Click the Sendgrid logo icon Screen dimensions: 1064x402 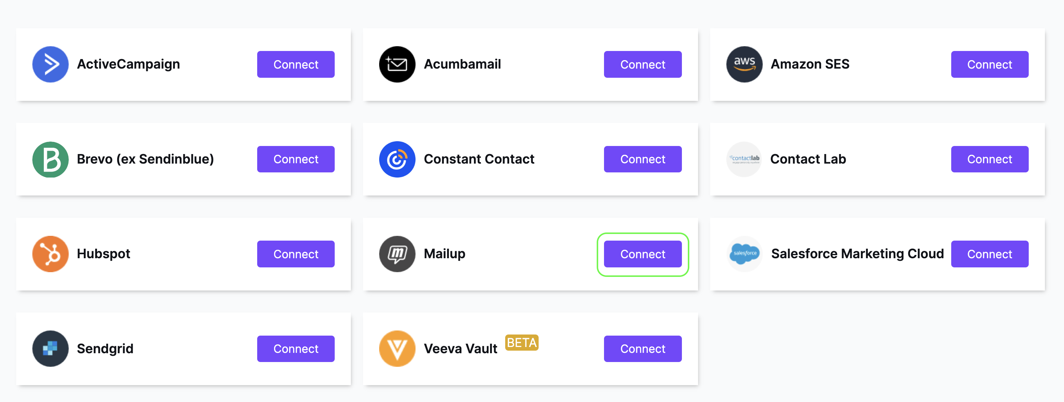click(x=50, y=349)
